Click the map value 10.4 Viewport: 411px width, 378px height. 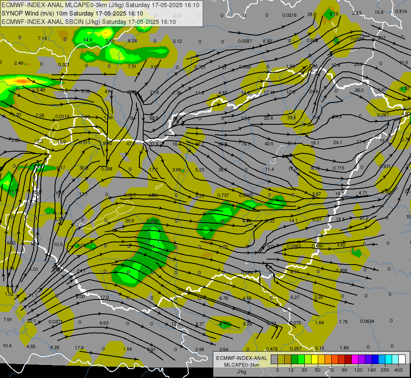coord(7,346)
